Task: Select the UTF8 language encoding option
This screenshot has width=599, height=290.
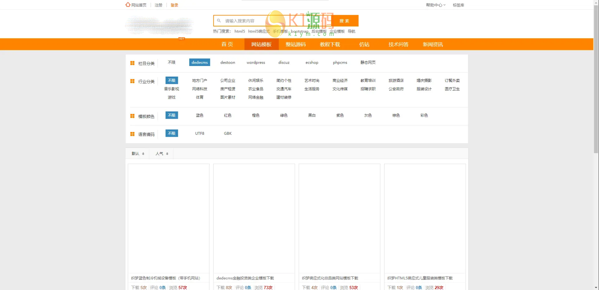Action: 200,134
